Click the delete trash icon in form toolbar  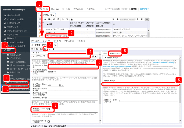[53, 49]
